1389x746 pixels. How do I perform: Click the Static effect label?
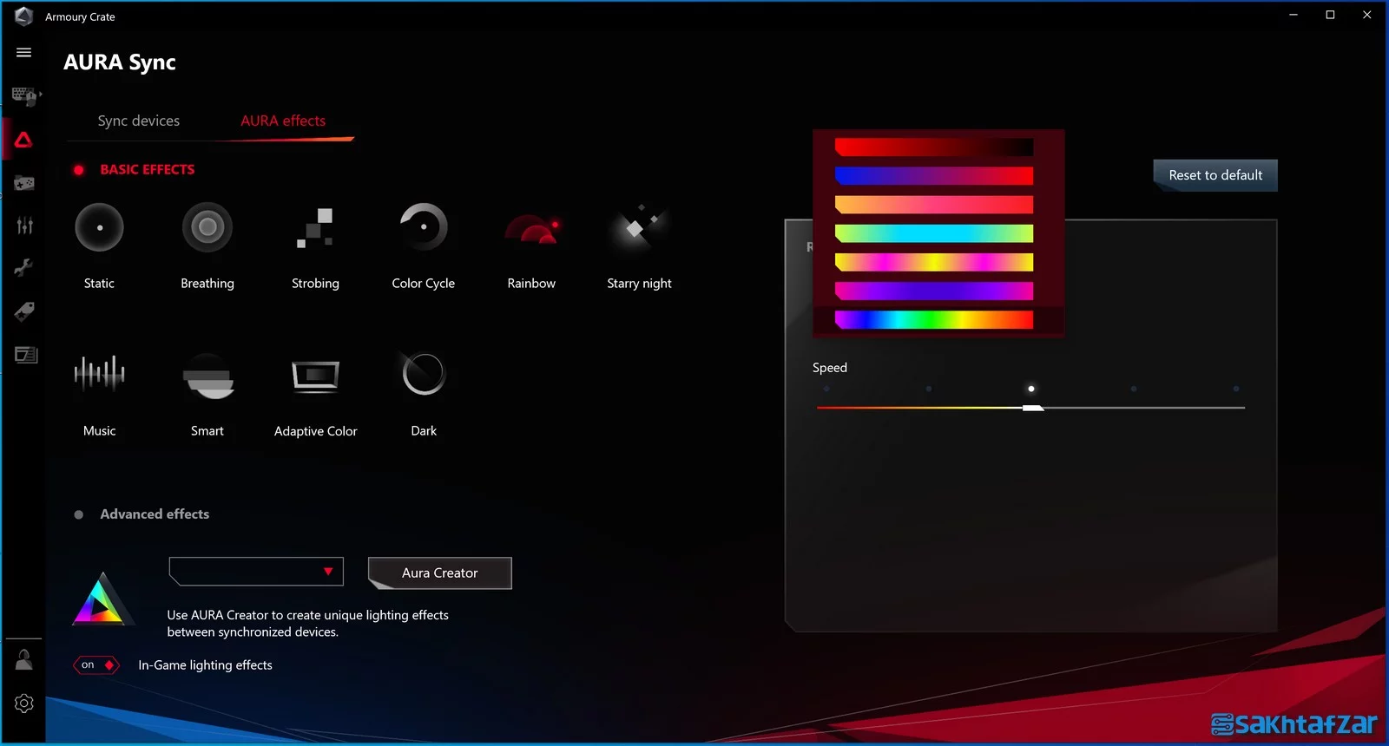pos(99,284)
